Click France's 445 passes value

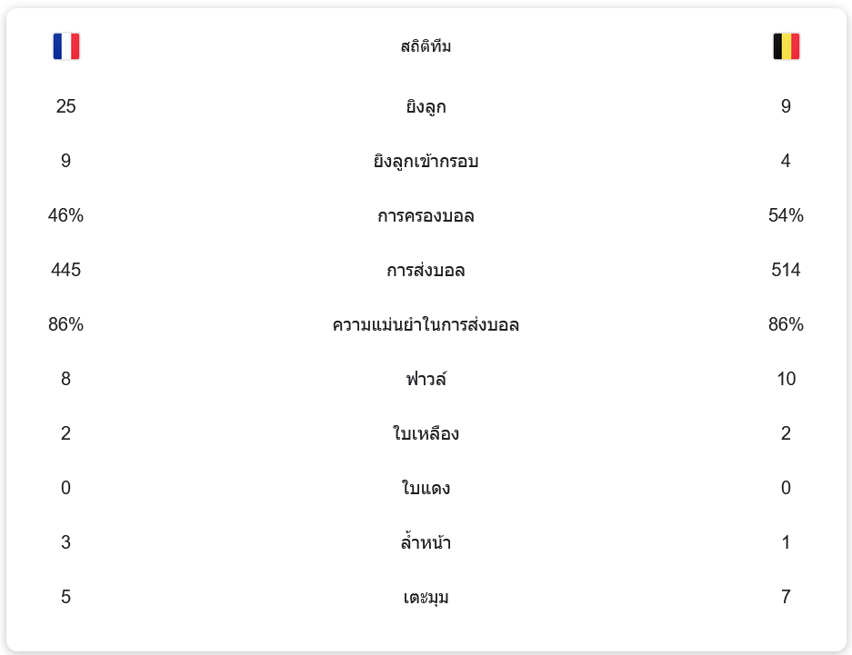coord(66,271)
